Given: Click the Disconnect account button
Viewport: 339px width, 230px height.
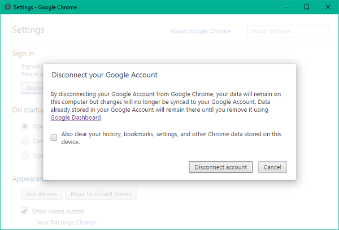Looking at the screenshot, I should pyautogui.click(x=221, y=167).
